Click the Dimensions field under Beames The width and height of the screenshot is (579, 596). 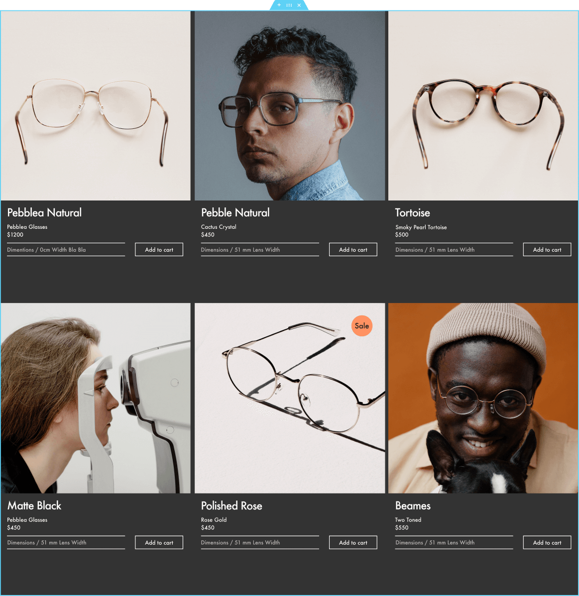pyautogui.click(x=454, y=543)
